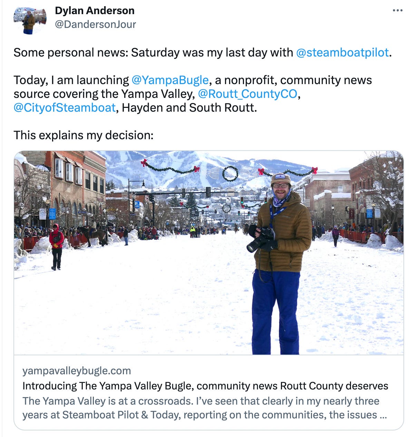
Task: Open the tweet's three-dot more menu
Action: pos(398,11)
